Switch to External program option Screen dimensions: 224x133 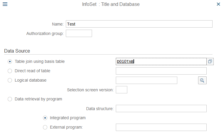pyautogui.click(x=45, y=127)
